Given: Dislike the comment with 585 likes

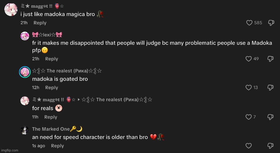Looking at the screenshot, I should (271, 23).
